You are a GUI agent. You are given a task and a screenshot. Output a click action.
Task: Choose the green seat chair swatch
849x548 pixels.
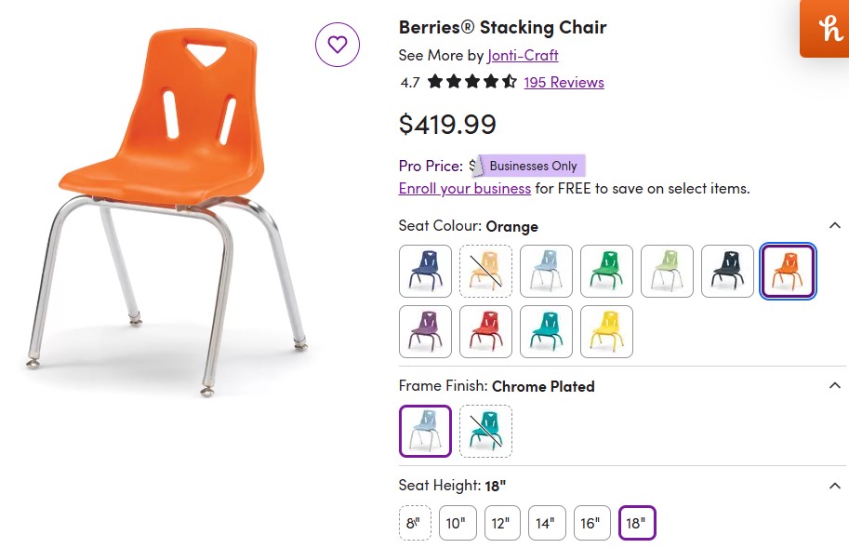click(606, 271)
